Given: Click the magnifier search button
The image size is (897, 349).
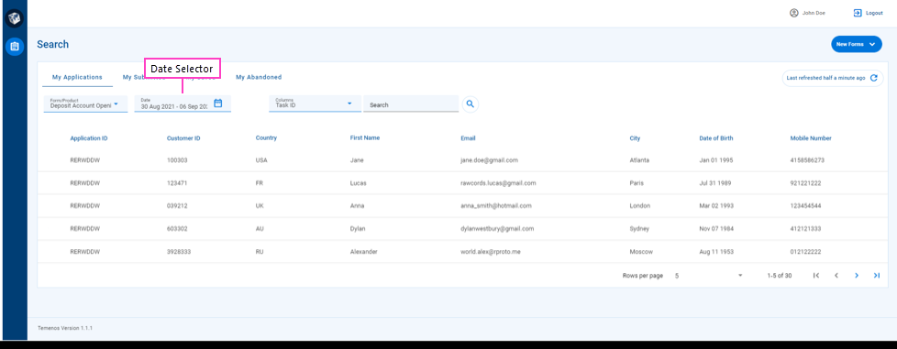Looking at the screenshot, I should 471,104.
